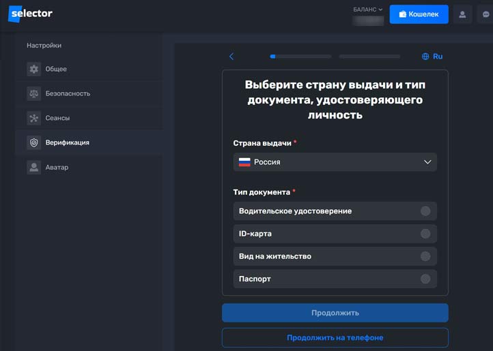The image size is (493, 351).
Task: Open the user profile icon
Action: pos(462,14)
